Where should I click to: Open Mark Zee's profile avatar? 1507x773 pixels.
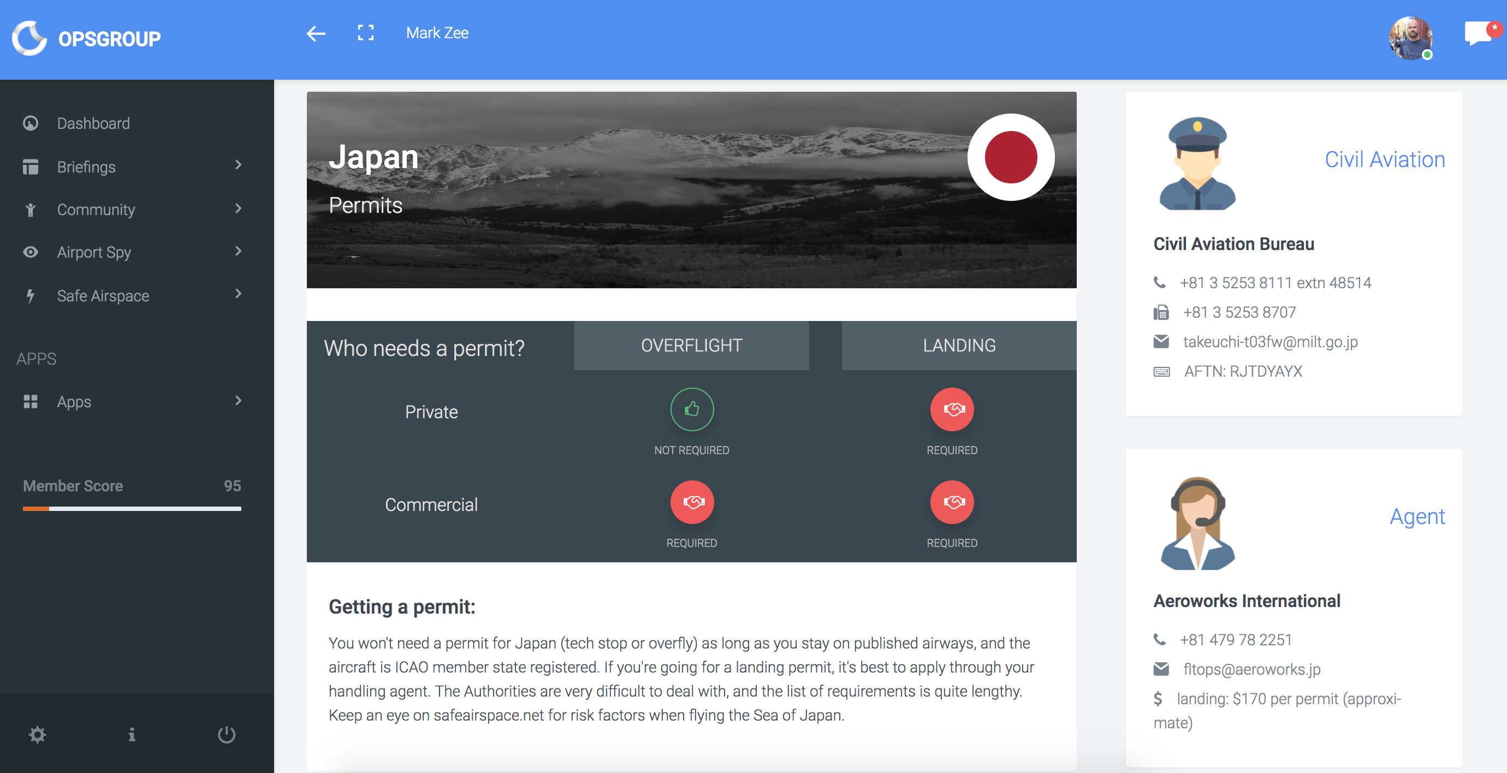pyautogui.click(x=1410, y=38)
